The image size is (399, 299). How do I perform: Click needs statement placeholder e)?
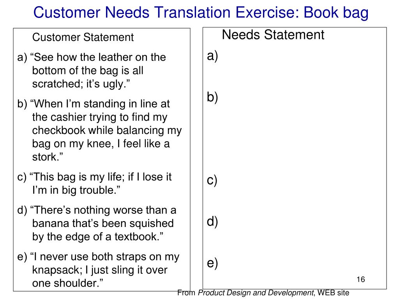point(212,263)
